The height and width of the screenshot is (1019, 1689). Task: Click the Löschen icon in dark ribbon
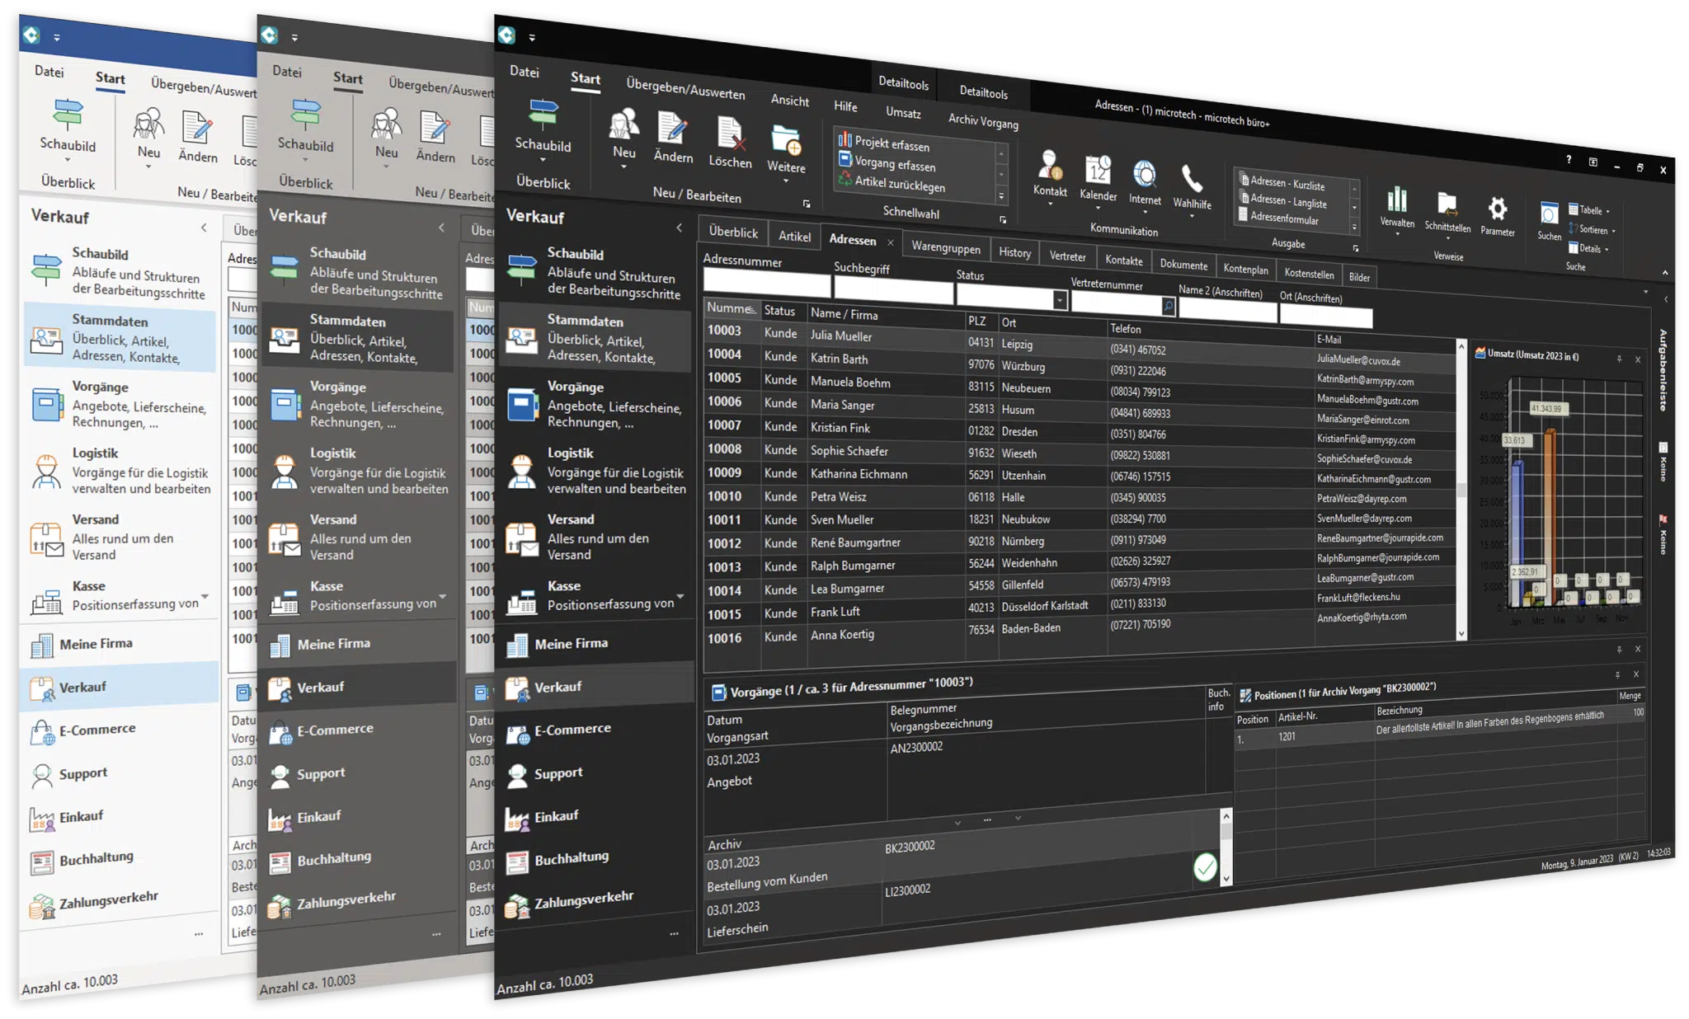click(x=730, y=134)
